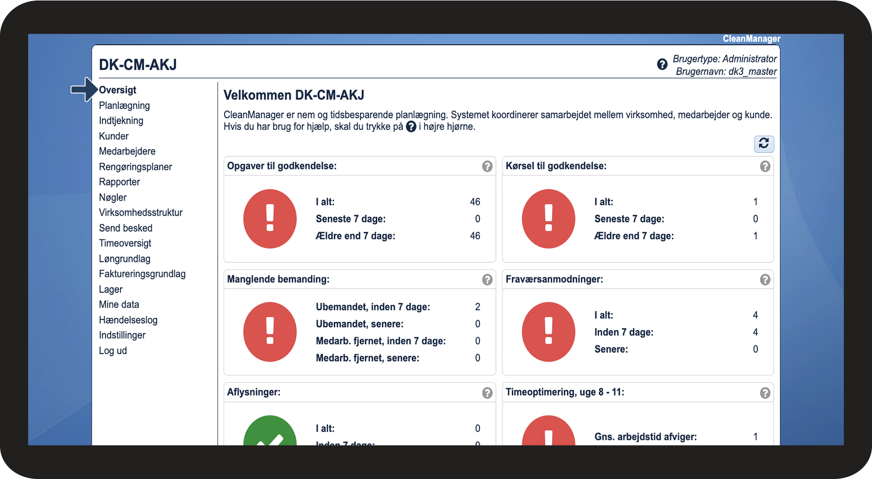View the Hændelseslog
872x479 pixels.
[x=128, y=320]
